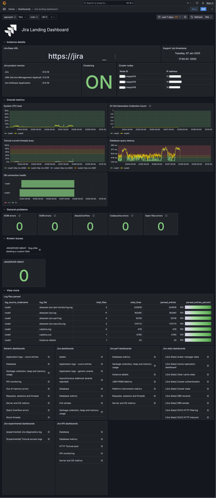216x498 pixels.
Task: Open the news feed icon
Action: point(203,3)
